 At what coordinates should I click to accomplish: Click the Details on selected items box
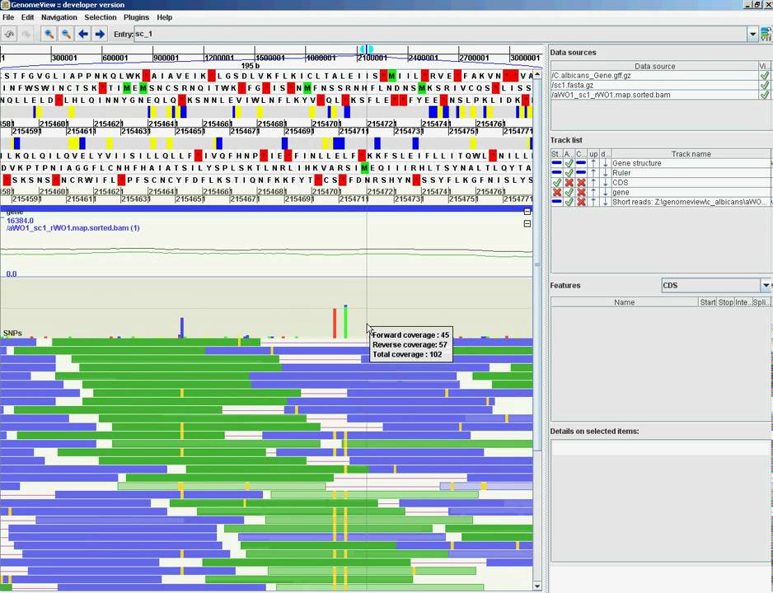661,500
